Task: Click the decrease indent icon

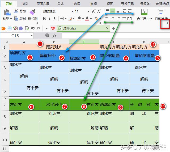Action: (125, 11)
